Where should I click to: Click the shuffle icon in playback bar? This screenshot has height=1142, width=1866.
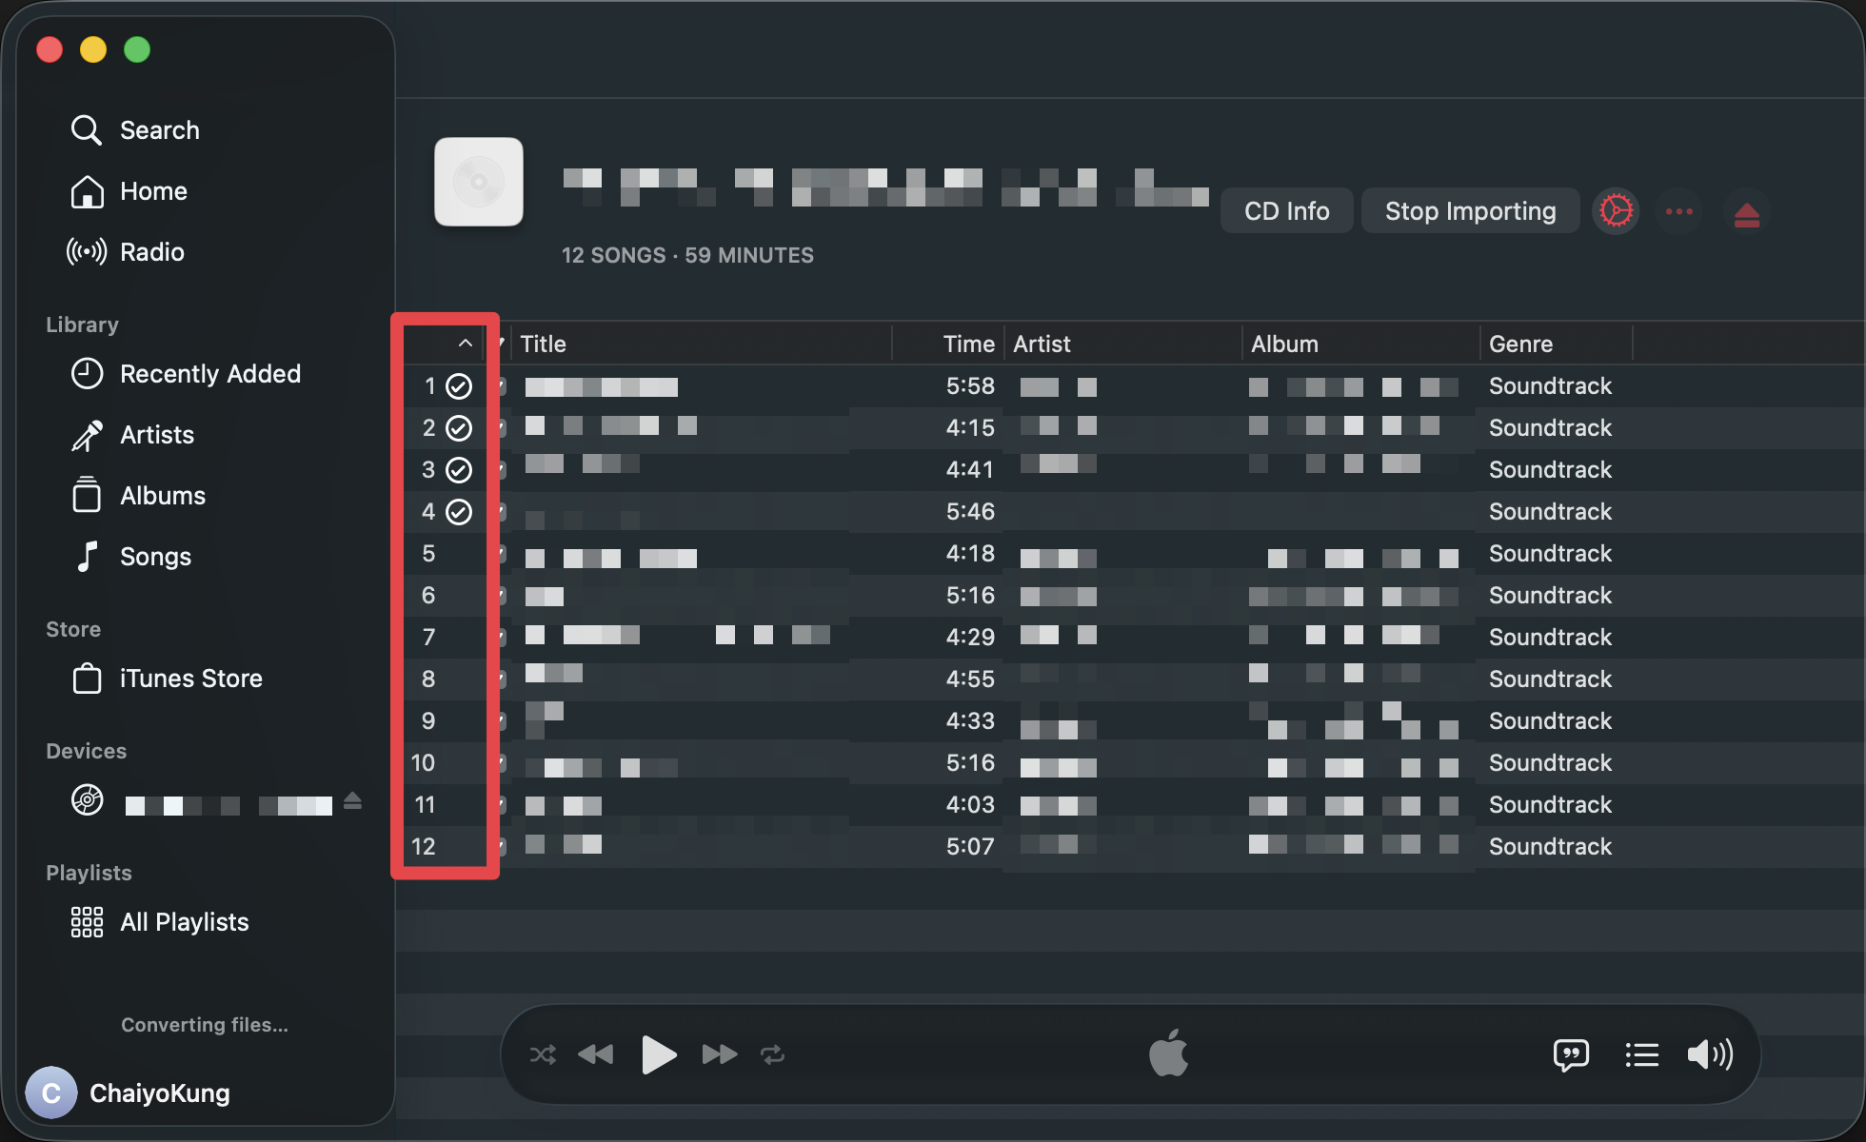coord(543,1054)
